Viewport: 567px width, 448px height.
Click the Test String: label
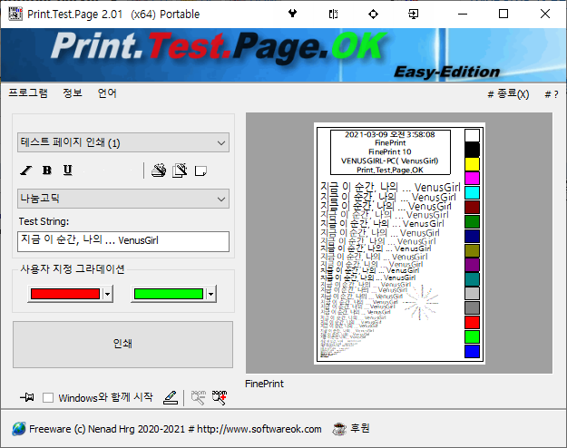[44, 221]
